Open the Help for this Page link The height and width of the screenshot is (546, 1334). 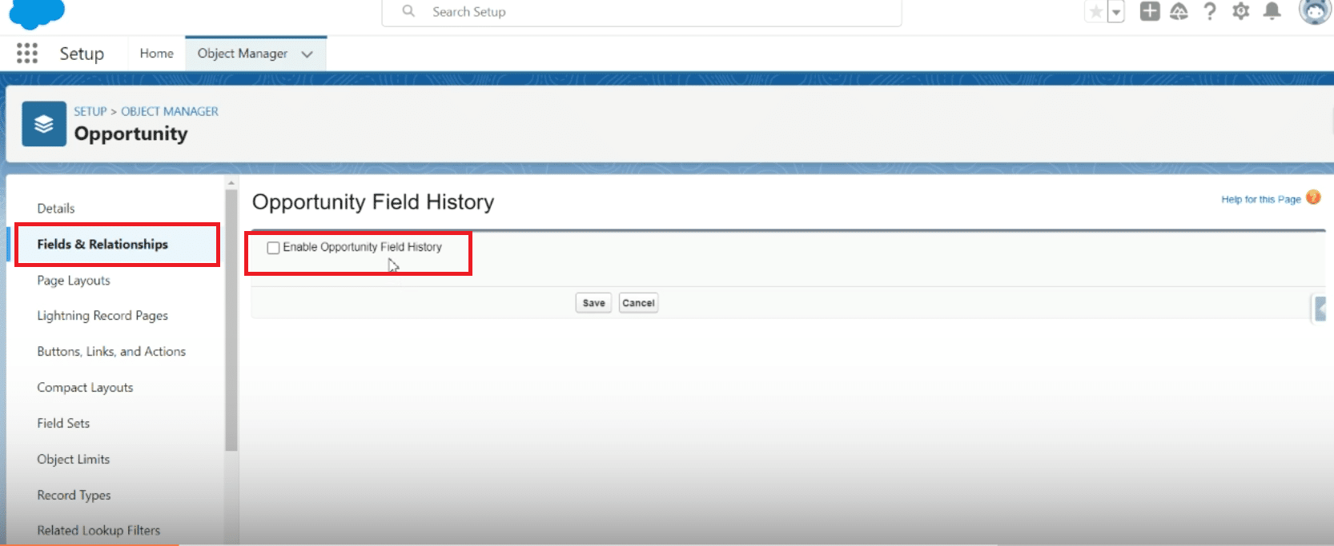[1260, 199]
